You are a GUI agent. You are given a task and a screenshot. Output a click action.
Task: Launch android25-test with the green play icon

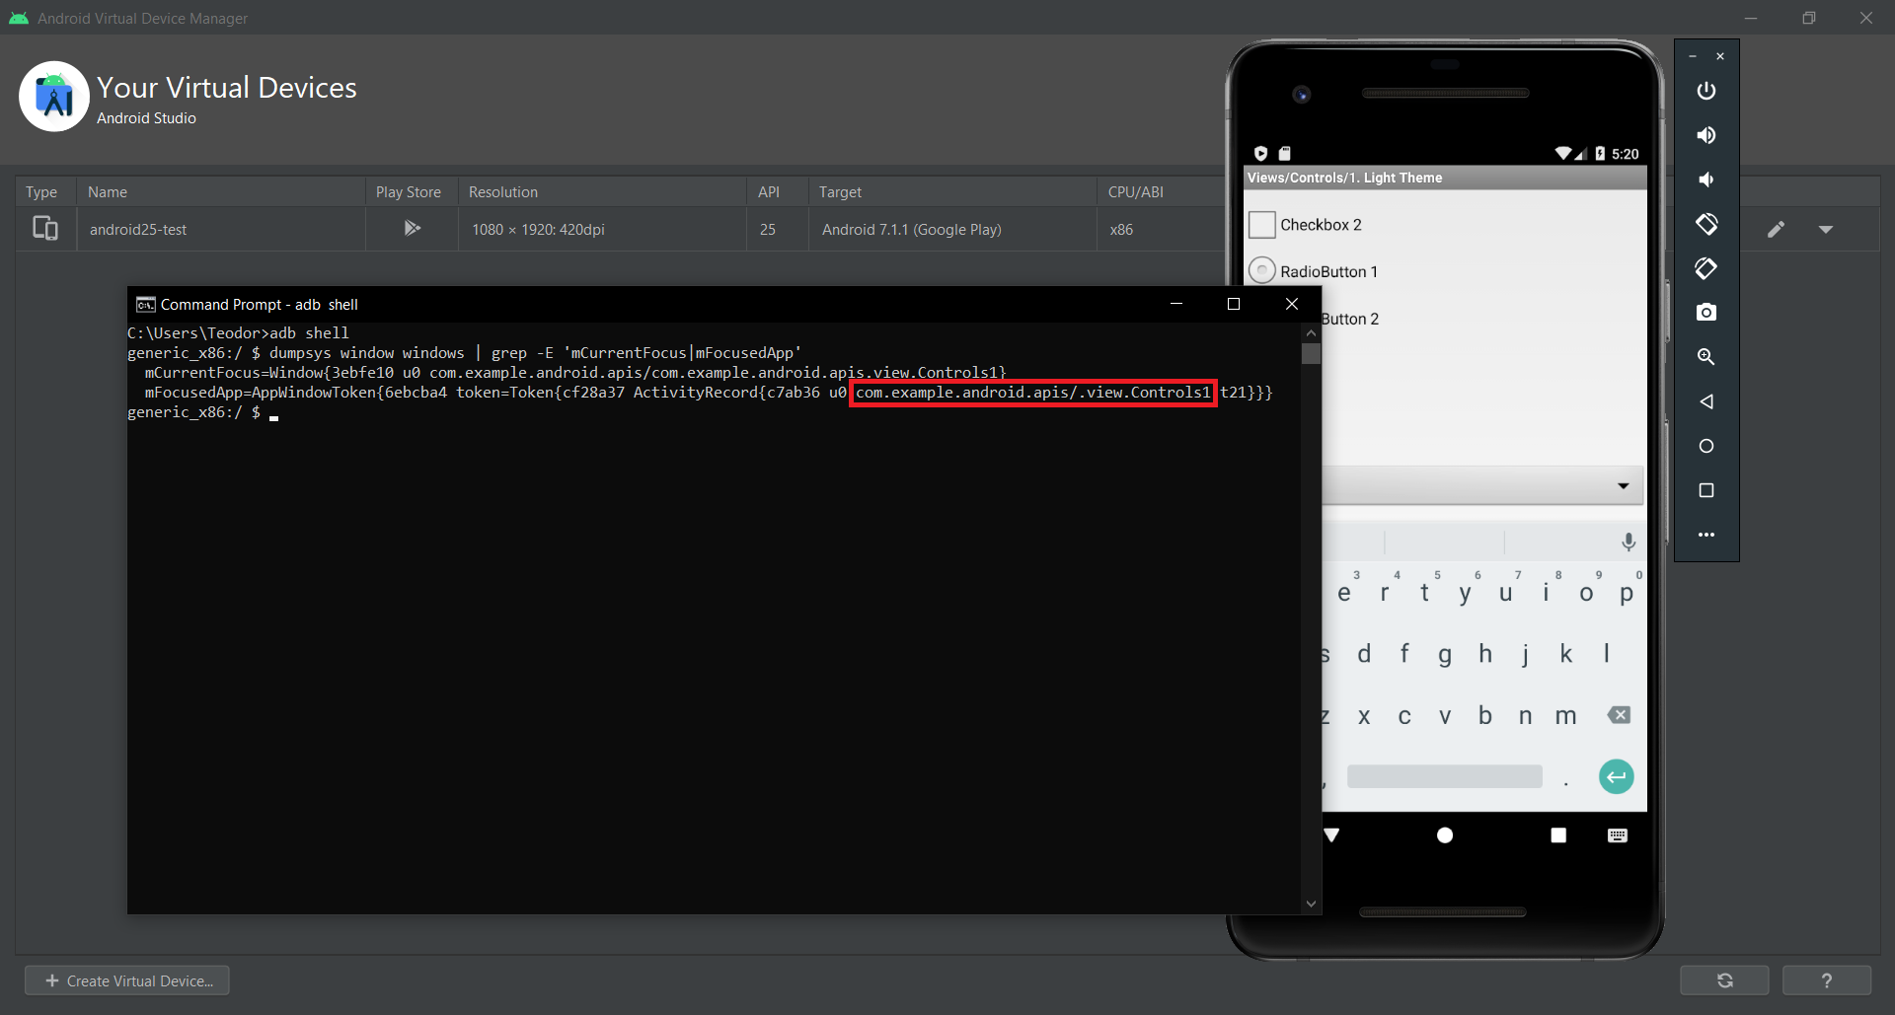(x=412, y=228)
